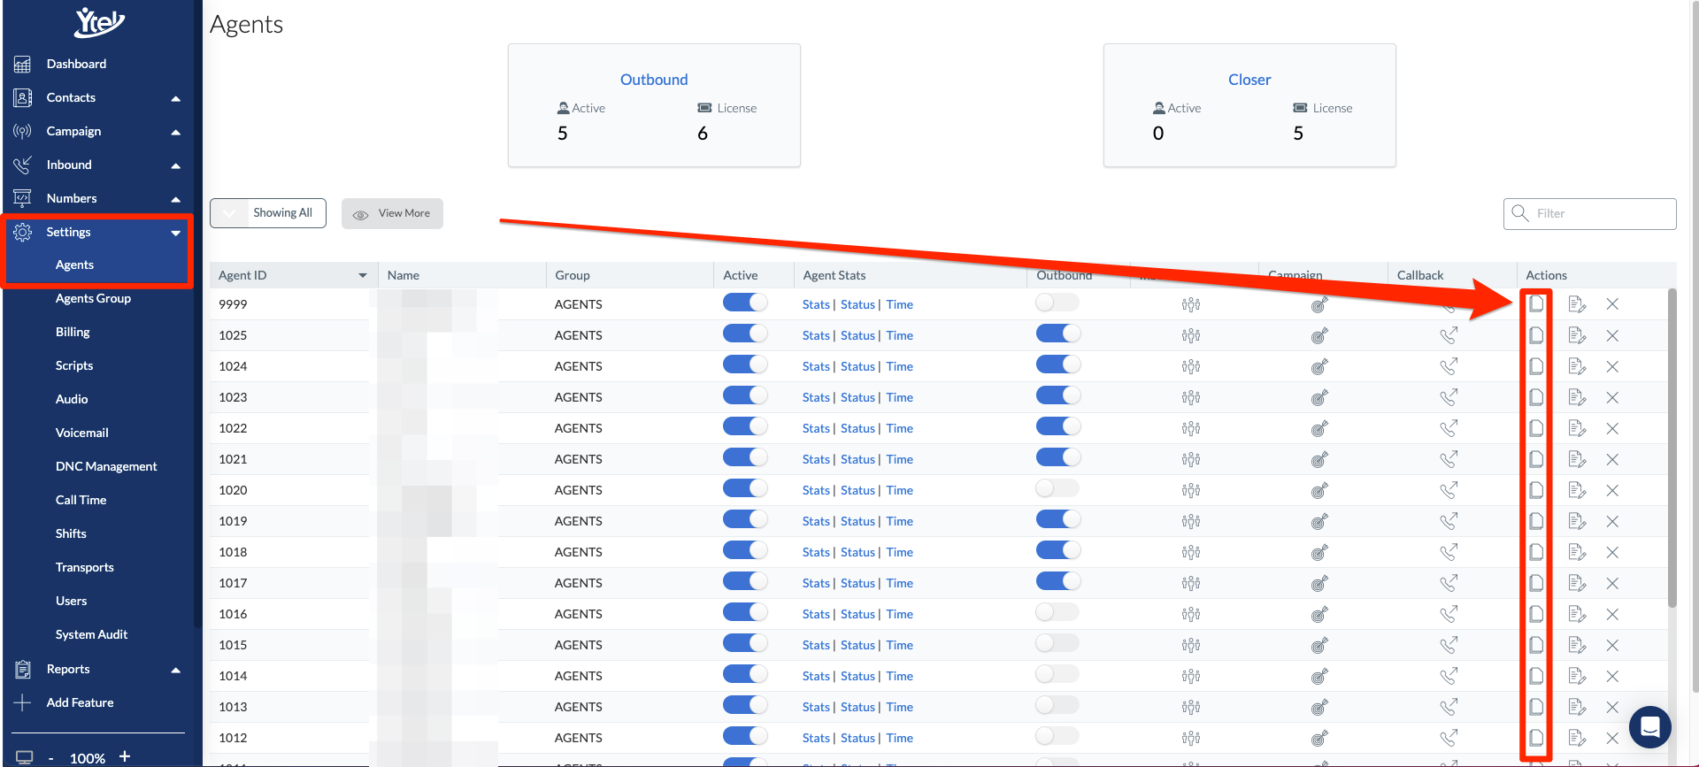This screenshot has height=767, width=1699.
Task: Click the campaign target icon in row 1014
Action: (1319, 677)
